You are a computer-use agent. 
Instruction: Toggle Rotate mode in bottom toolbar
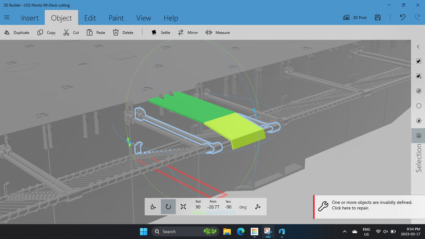[x=168, y=207]
